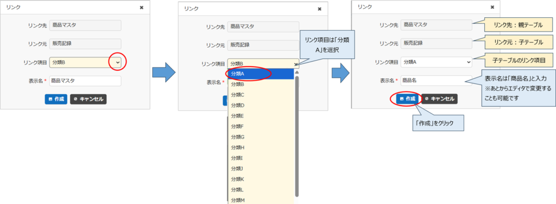Close the right リンク dialog
556x204 pixels.
pos(492,7)
